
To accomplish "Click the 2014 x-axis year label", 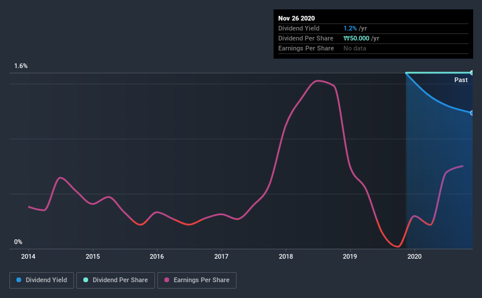I will 28,256.
